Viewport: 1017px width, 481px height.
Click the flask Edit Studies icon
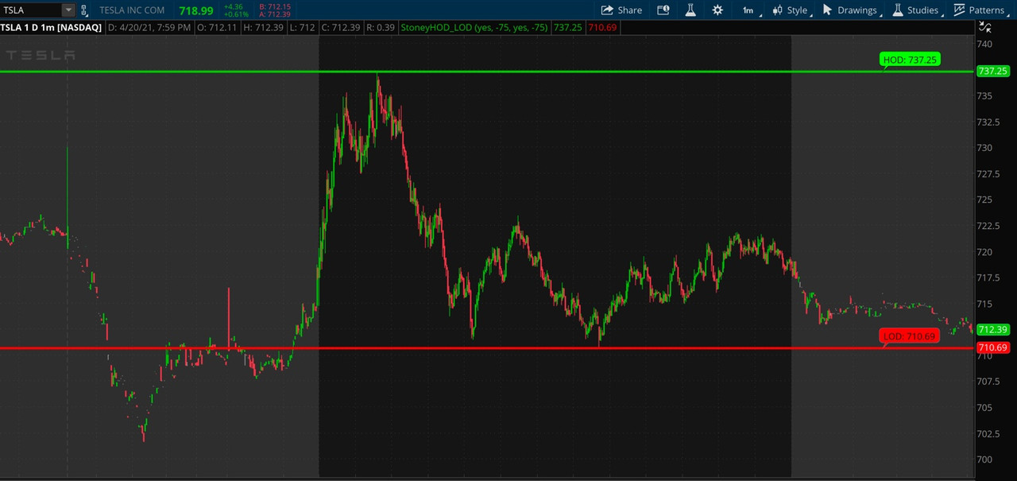(x=690, y=10)
